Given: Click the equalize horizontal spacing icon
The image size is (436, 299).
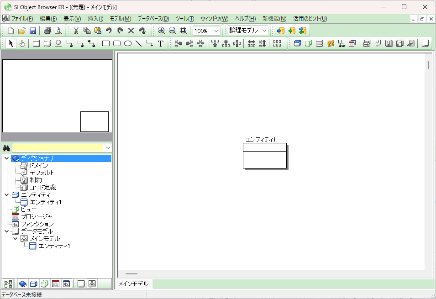Looking at the screenshot, I should click(252, 43).
